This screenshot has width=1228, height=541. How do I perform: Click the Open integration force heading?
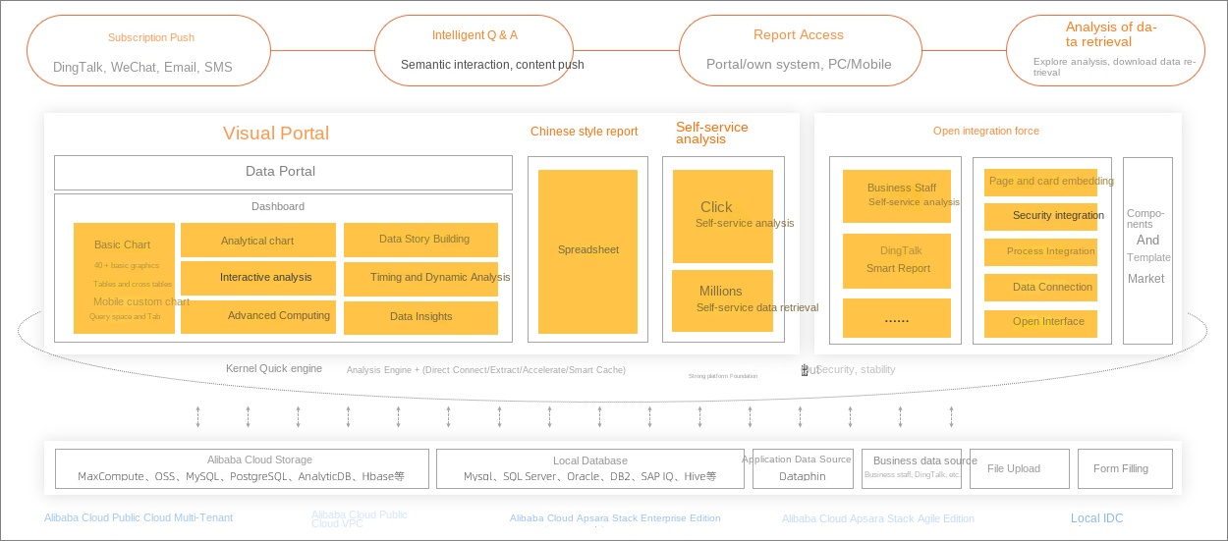tap(986, 131)
